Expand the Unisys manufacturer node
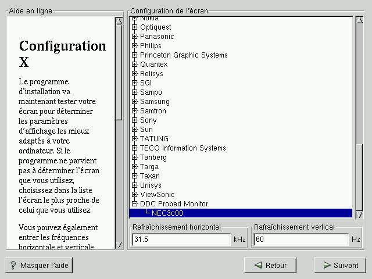This screenshot has height=279, width=372. pyautogui.click(x=135, y=185)
